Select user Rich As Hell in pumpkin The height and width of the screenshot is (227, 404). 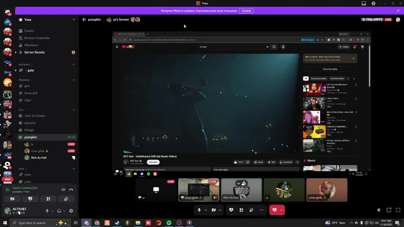point(50,158)
